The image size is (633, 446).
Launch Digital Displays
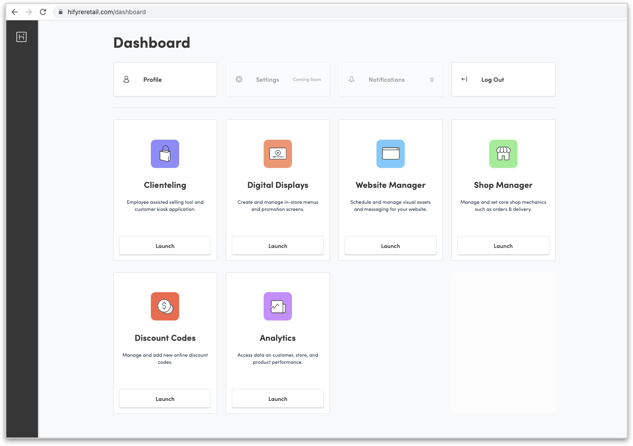tap(278, 246)
